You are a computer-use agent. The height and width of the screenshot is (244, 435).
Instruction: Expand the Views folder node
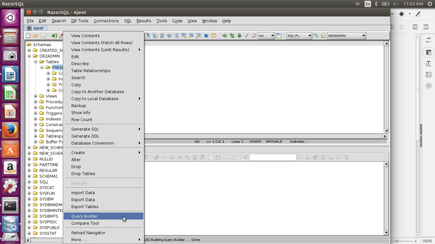(36, 96)
